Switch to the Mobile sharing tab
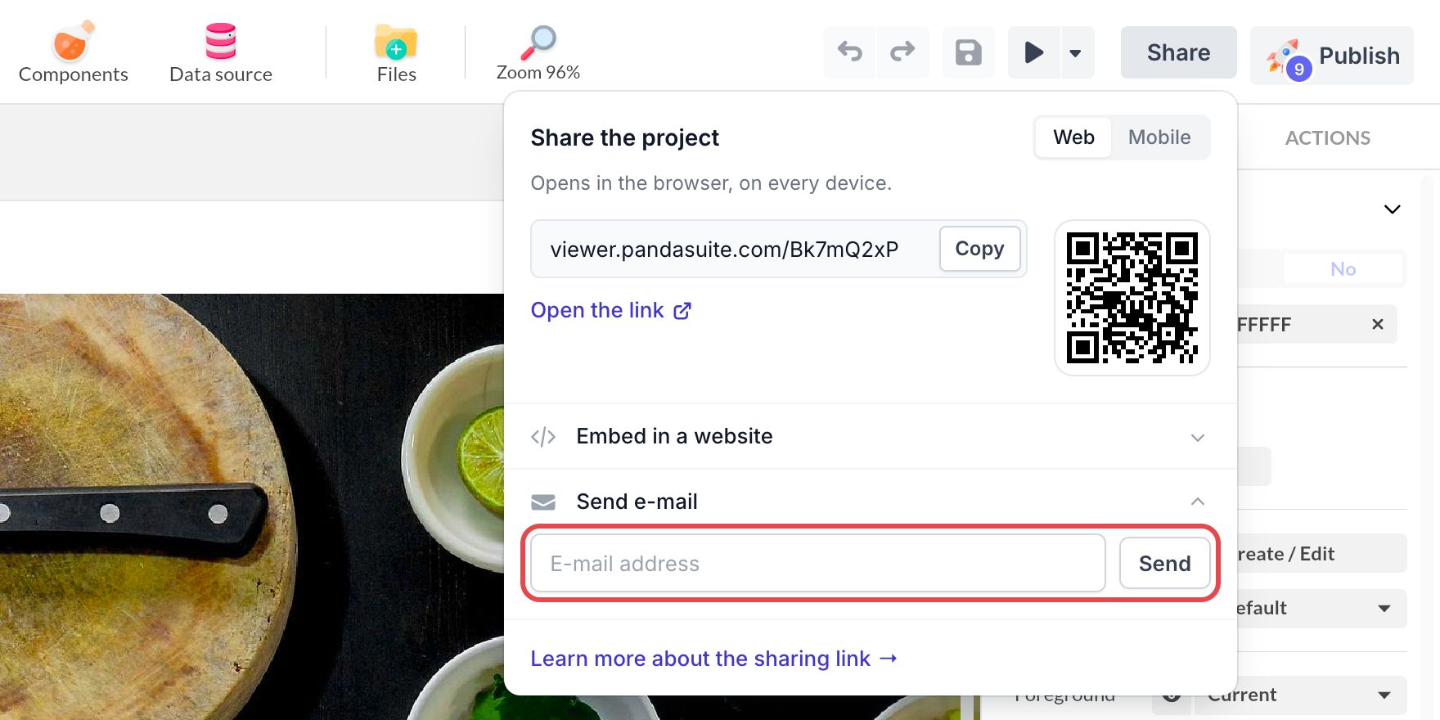Screen dimensions: 1440x720 coord(1159,137)
